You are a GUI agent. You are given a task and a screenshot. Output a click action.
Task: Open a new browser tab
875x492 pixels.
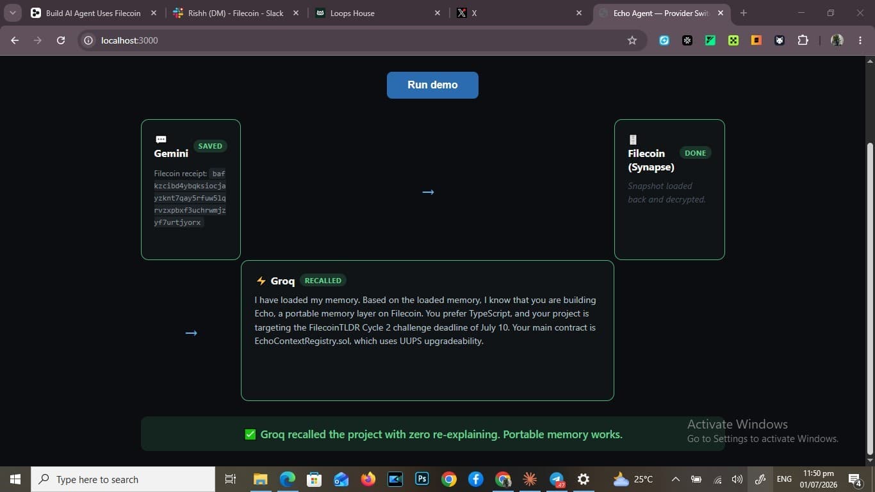744,13
